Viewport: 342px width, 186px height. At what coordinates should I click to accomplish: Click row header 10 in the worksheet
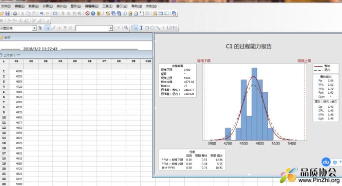point(4,117)
